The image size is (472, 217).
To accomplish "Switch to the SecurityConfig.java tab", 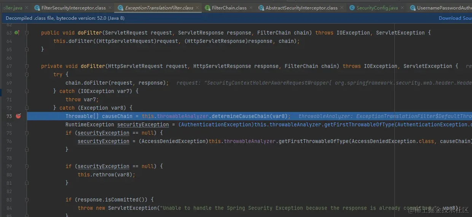I will [x=377, y=8].
